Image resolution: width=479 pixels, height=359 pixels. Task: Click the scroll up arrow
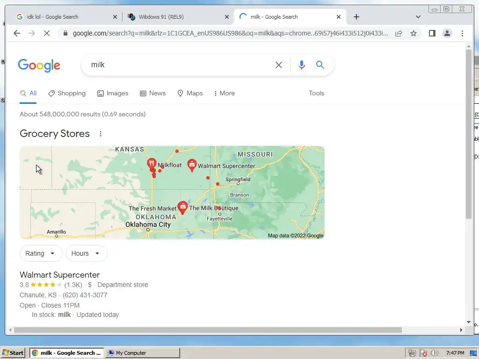coord(469,46)
